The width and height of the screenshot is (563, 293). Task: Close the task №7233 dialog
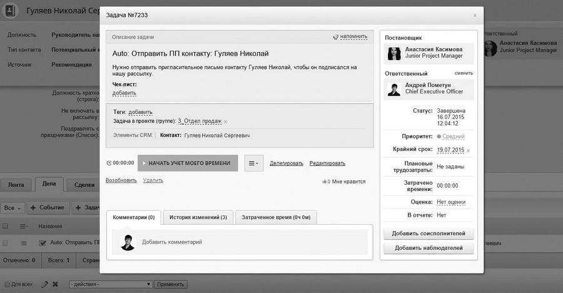click(x=475, y=15)
